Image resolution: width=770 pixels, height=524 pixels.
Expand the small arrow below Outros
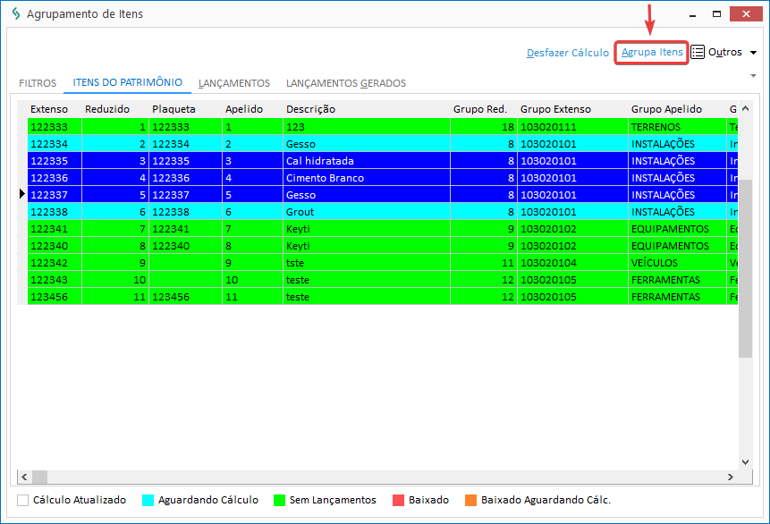(x=753, y=76)
